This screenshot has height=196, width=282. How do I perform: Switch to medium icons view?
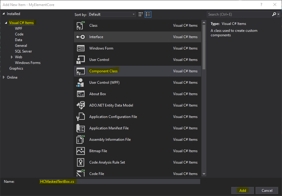click(x=141, y=14)
